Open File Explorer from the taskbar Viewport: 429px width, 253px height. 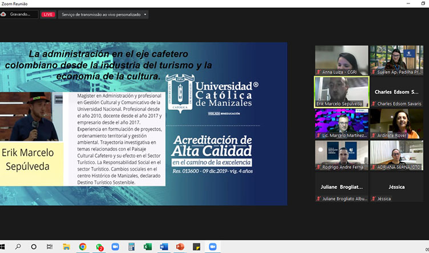tap(66, 247)
